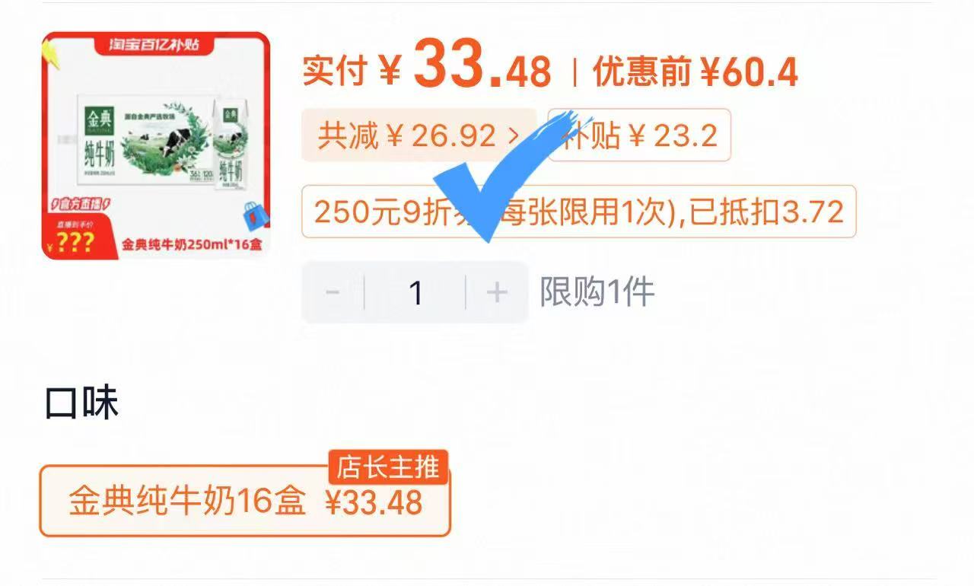Open the 补贴 ¥23.2 subsidy tag

(x=639, y=135)
